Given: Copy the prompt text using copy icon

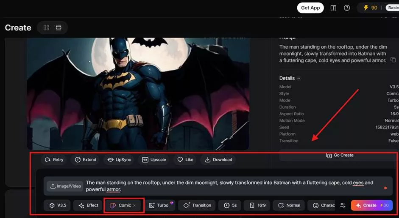Looking at the screenshot, I should [393, 60].
